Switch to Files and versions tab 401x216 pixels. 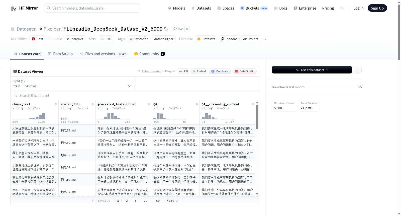click(x=103, y=54)
